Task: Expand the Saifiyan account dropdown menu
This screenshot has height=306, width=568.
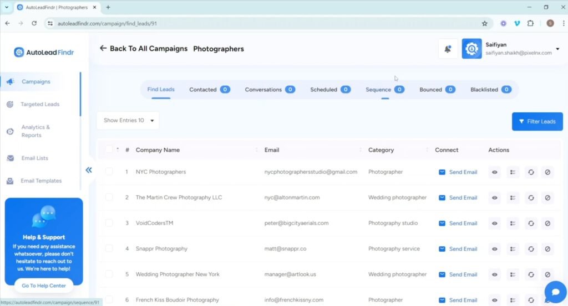Action: (557, 49)
